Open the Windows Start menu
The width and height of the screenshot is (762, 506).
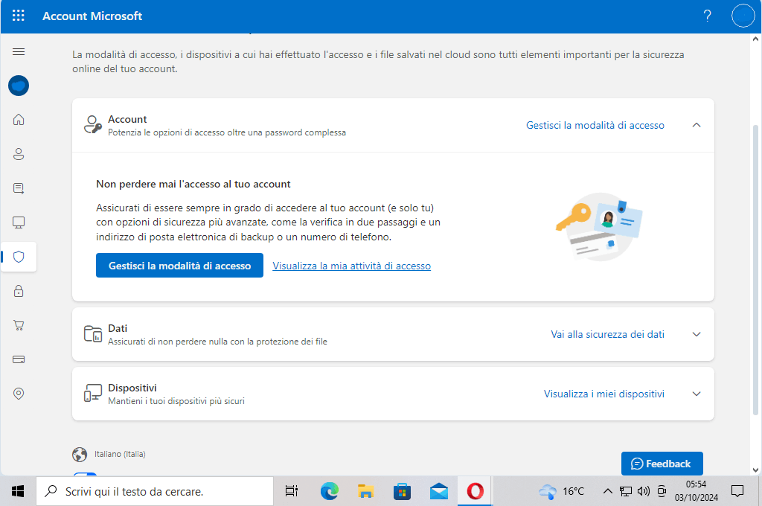[x=18, y=491]
